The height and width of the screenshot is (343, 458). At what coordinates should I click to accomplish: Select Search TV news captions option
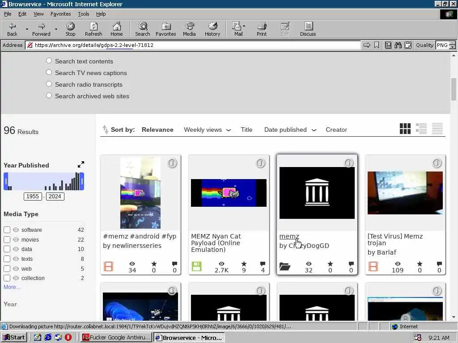coord(49,72)
